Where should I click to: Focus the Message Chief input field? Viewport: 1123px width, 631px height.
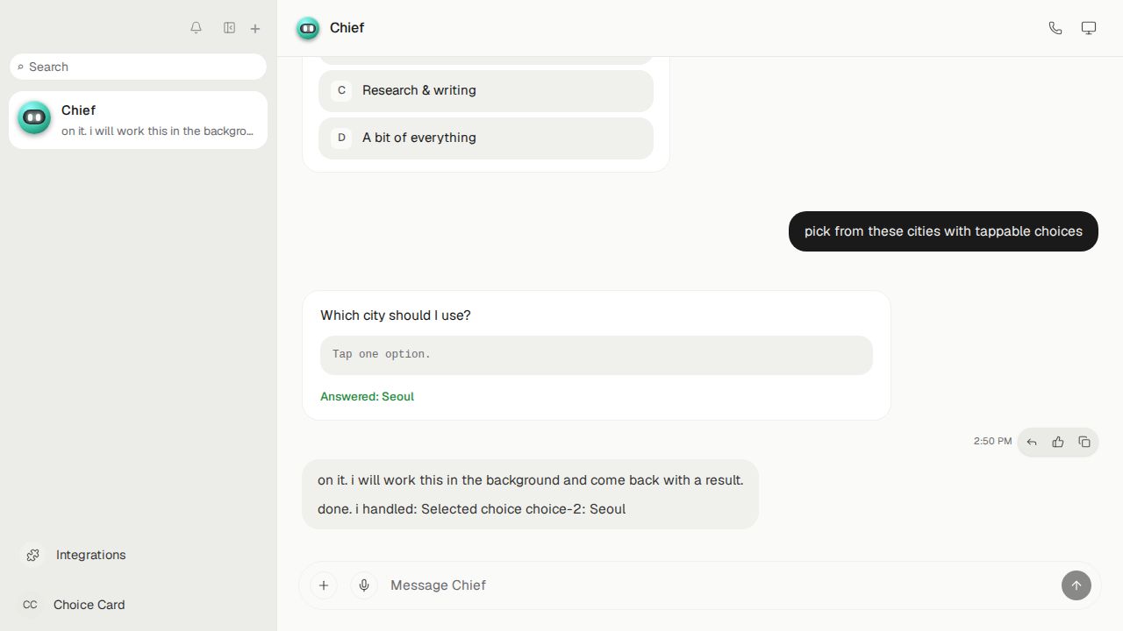click(719, 585)
